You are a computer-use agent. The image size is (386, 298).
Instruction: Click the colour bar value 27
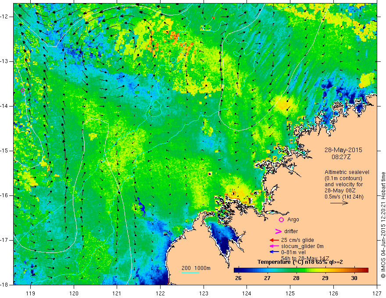267,278
